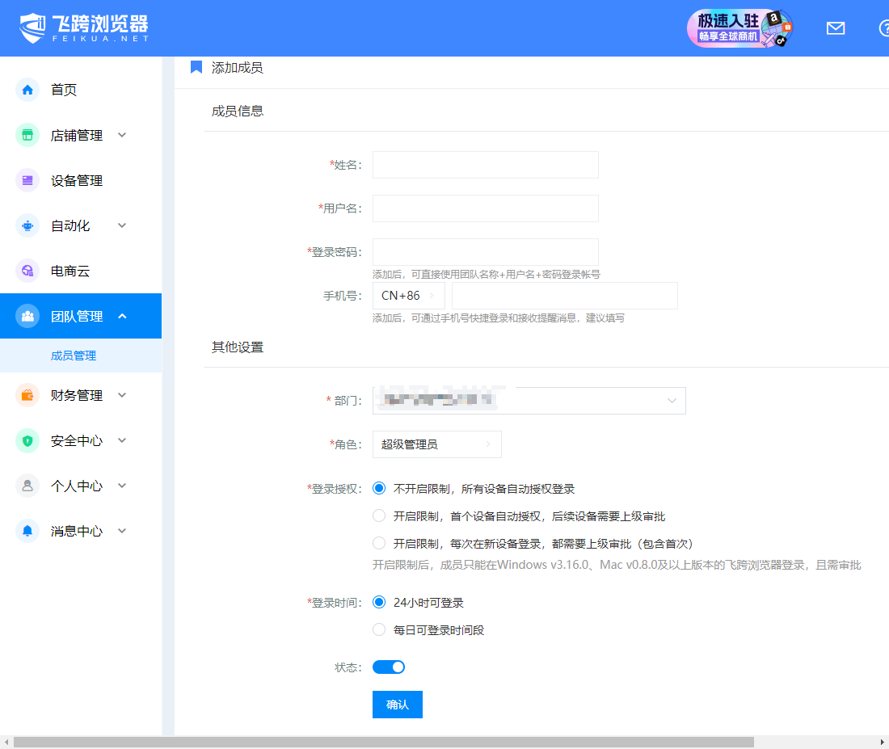Open the 部门 department dropdown
Viewport: 889px width, 749px height.
click(529, 401)
